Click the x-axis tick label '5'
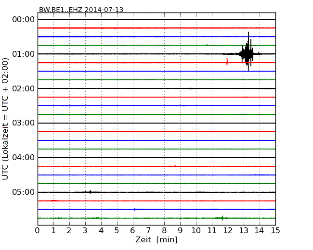Image resolution: width=313 pixels, height=250 pixels. (117, 231)
